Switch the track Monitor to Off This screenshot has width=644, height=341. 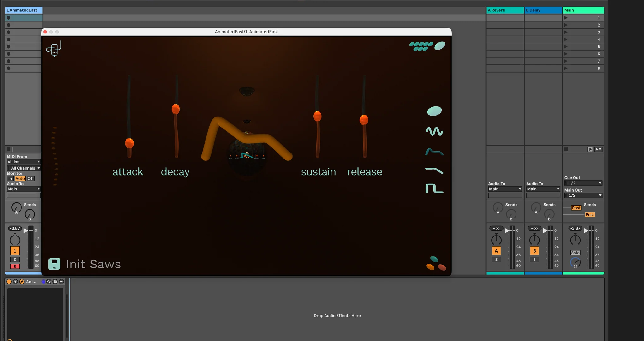pyautogui.click(x=31, y=179)
